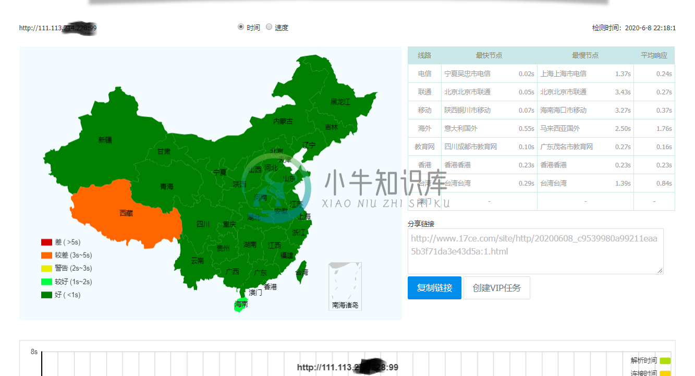Viewport: 695px width, 376px height.
Task: Click 西藏 region on the map
Action: (126, 213)
